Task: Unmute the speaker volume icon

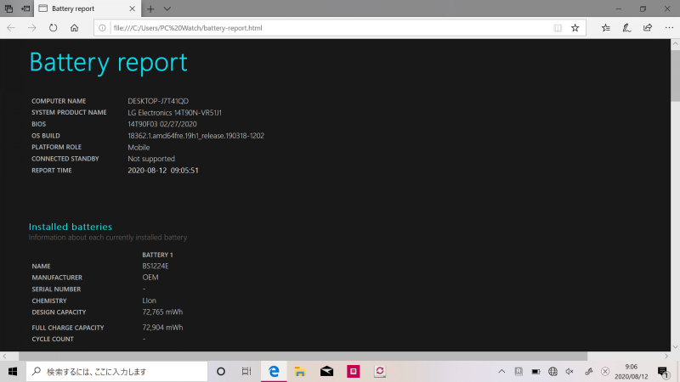Action: coord(569,371)
